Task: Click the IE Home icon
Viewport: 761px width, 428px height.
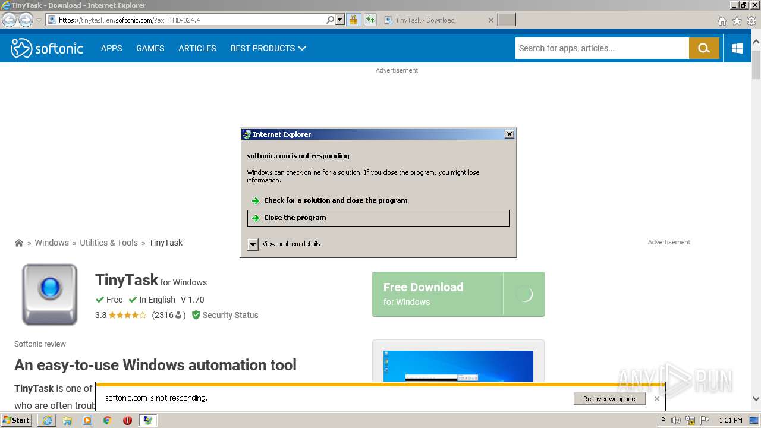Action: pos(722,21)
